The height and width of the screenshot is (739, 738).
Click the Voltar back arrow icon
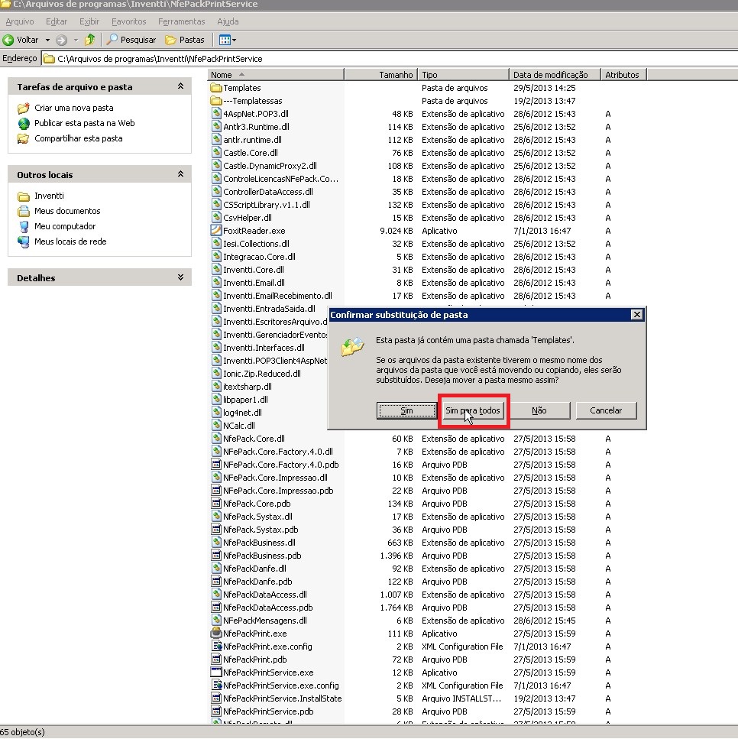pos(9,40)
